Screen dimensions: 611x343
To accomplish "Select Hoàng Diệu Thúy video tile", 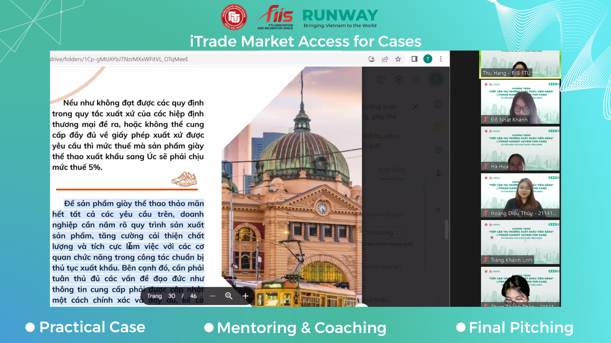I will 520,195.
